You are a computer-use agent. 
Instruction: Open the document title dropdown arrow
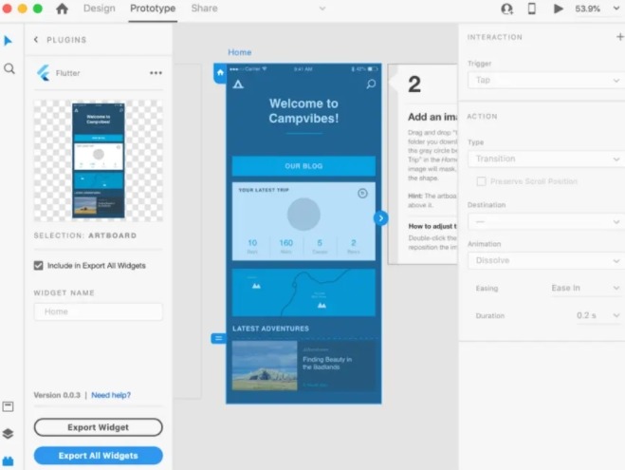pos(322,9)
